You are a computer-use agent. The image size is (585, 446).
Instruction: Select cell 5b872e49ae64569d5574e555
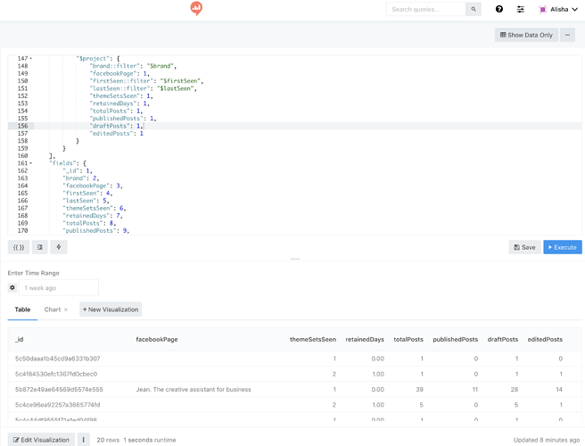tap(59, 389)
